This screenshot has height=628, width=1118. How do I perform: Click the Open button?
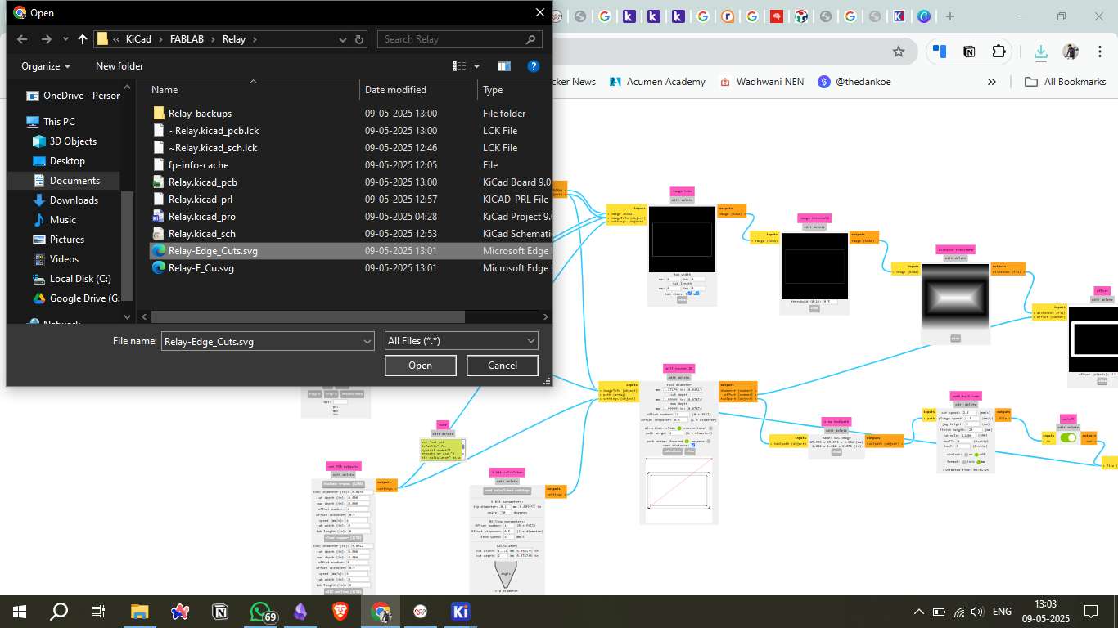coord(420,366)
